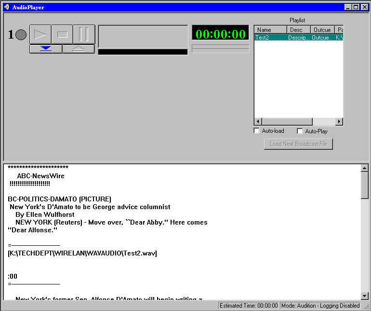Click the Estimated Time status entry
The image size is (371, 311).
click(249, 306)
